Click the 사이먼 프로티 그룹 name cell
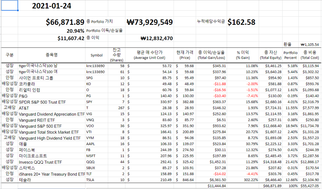The image size is (322, 189). (x=52, y=78)
